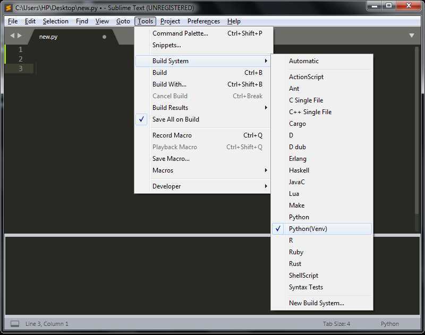Close the Tools menu via its header
The height and width of the screenshot is (335, 425).
point(145,21)
